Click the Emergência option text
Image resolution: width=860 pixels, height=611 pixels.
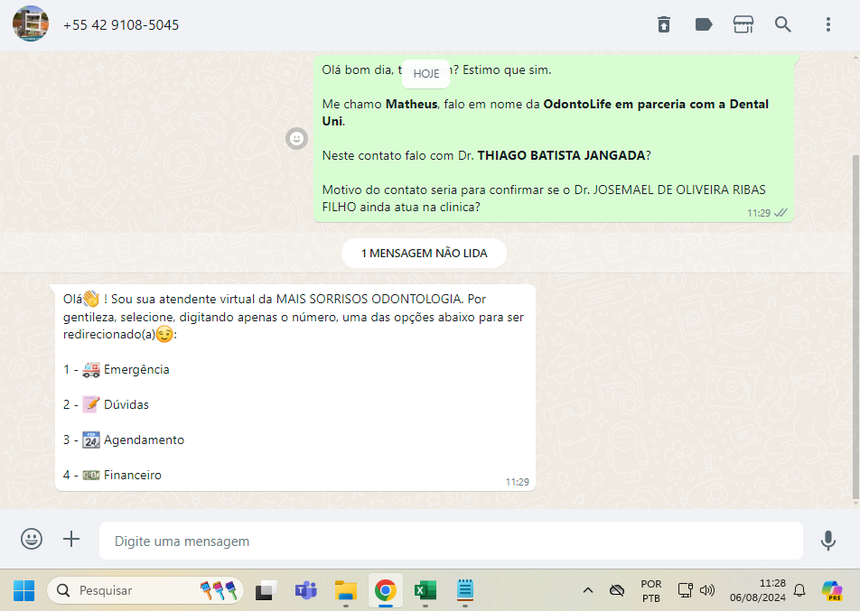136,370
